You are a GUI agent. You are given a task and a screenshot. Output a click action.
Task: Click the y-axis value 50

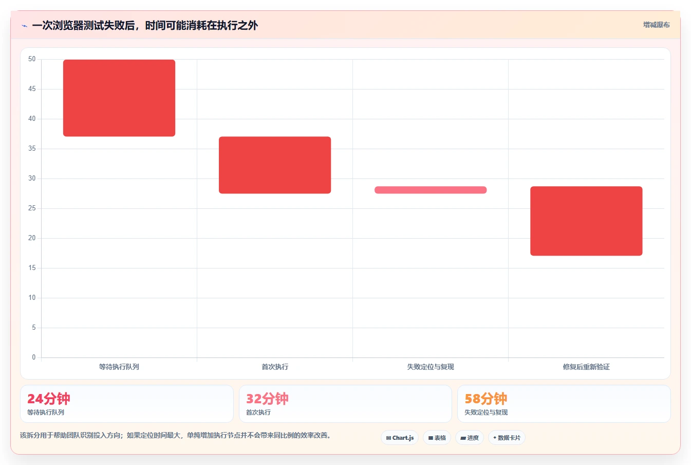click(32, 59)
